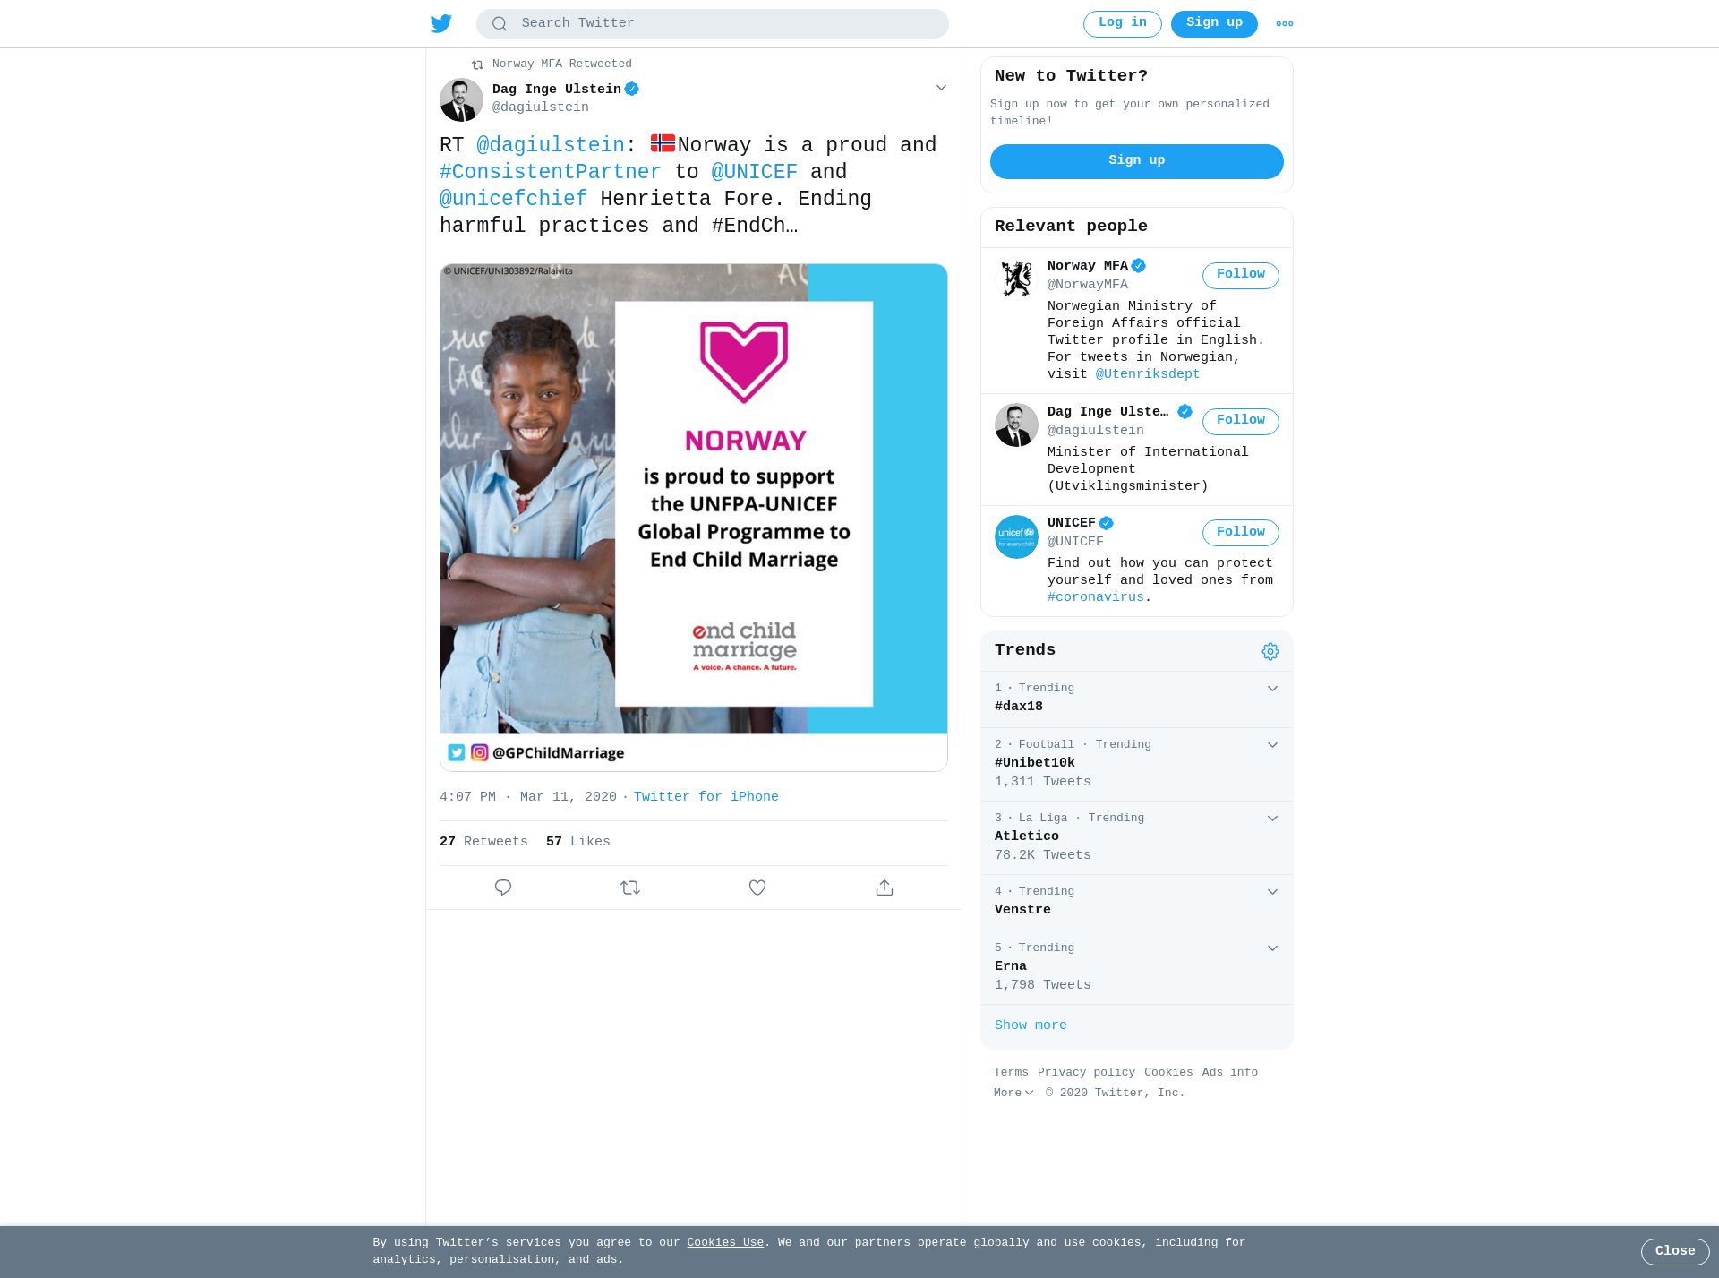Screen dimensions: 1719x1278
Task: Focus the Search Twitter field
Action: pos(713,24)
